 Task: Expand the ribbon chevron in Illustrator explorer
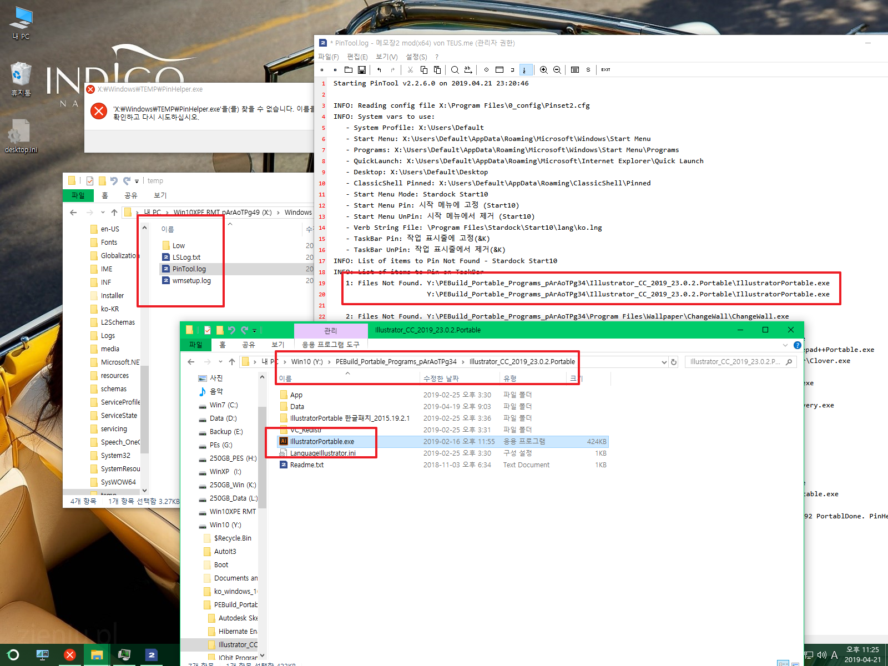pos(785,345)
